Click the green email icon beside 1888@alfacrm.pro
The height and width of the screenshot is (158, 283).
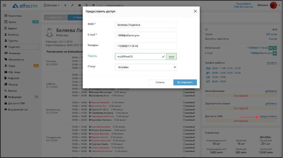[275, 53]
